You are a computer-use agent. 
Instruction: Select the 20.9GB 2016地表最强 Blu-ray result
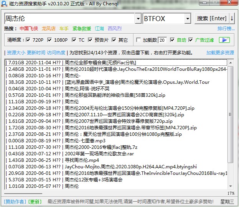click(116, 173)
